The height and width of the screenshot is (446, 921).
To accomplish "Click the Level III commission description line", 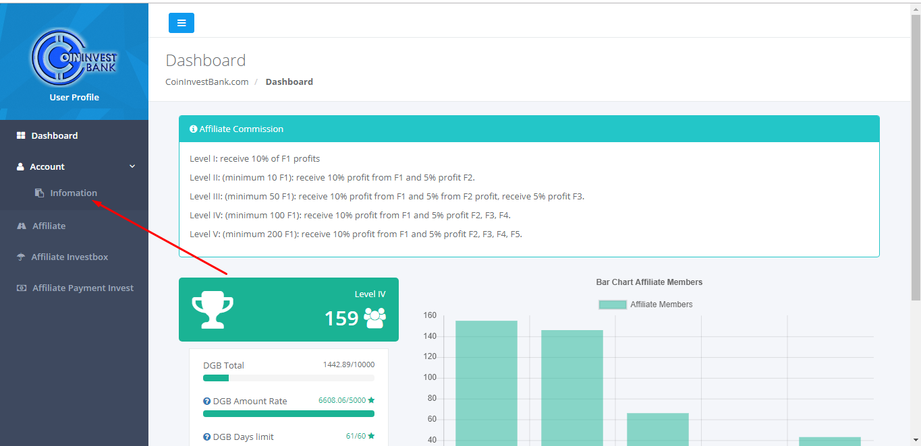I will coord(387,197).
